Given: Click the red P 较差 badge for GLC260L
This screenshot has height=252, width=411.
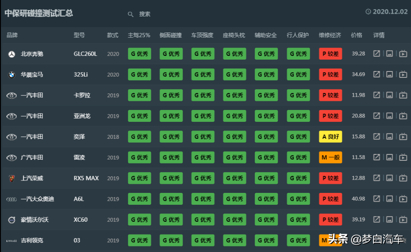Looking at the screenshot, I should [330, 54].
